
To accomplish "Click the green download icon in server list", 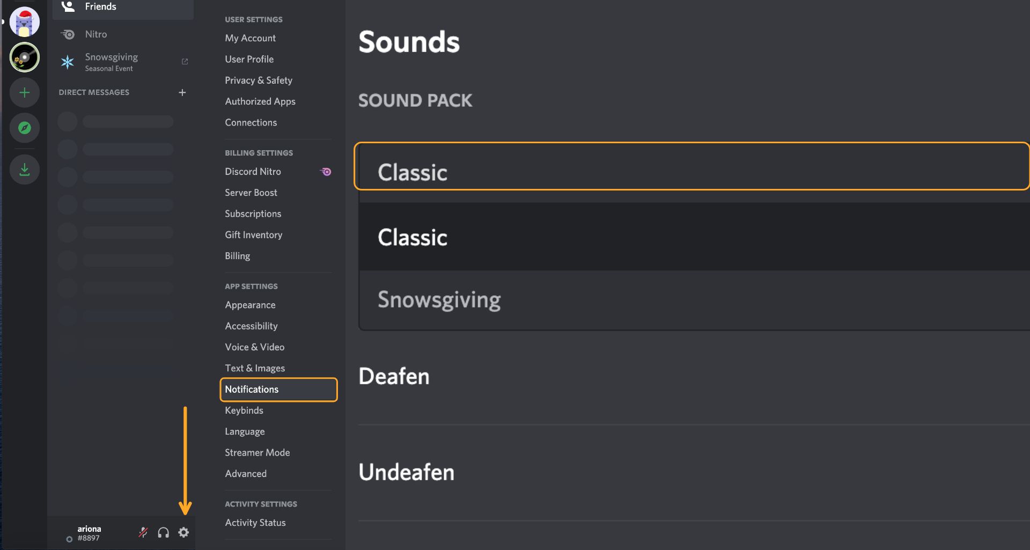I will point(24,169).
